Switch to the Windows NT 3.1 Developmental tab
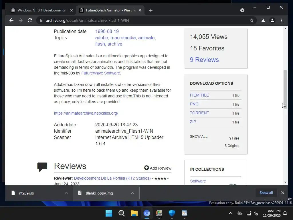Viewport: 293px width, 220px height. click(x=42, y=10)
